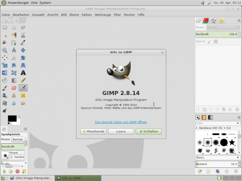
Task: Open the Farben menu
Action: (87, 15)
